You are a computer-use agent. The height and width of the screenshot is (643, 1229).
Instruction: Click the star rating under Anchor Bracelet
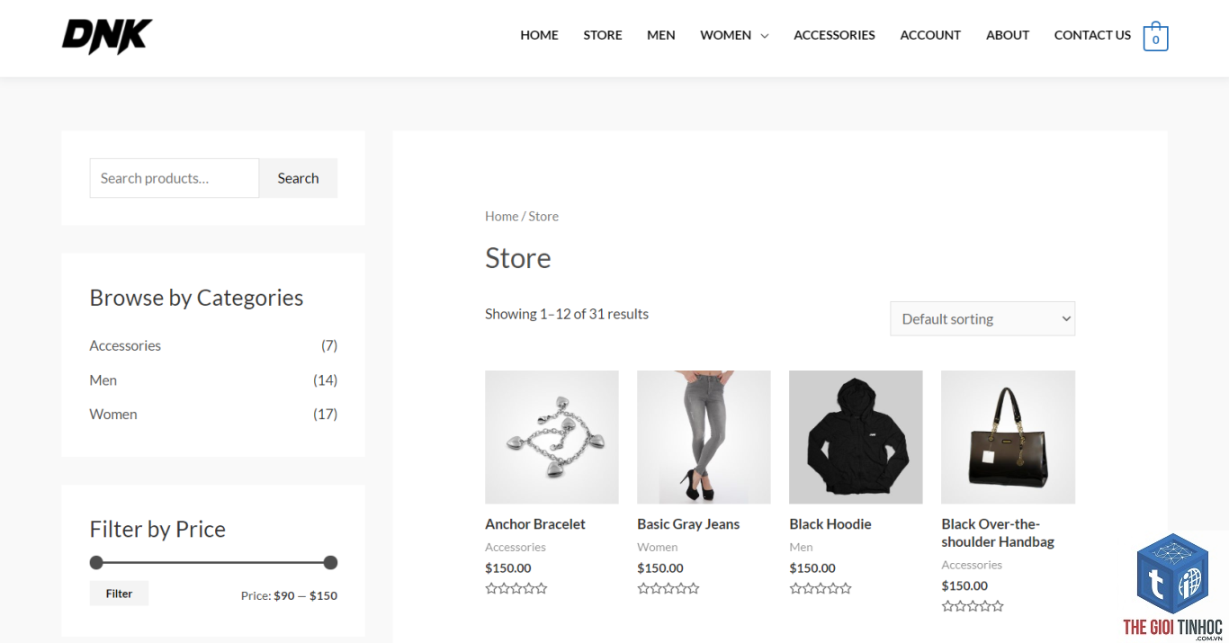click(x=516, y=589)
